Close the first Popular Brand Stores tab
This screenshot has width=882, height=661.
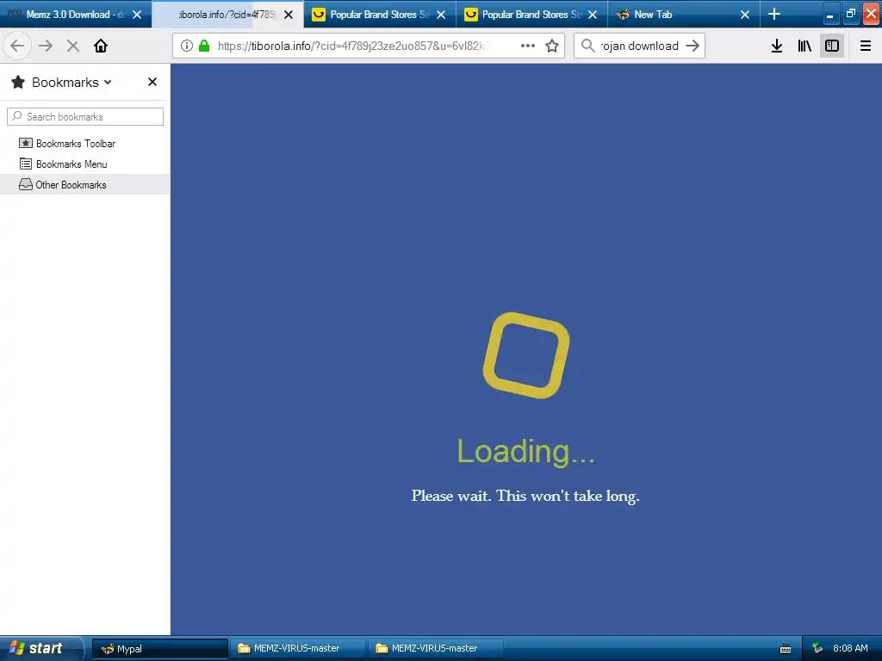(441, 15)
